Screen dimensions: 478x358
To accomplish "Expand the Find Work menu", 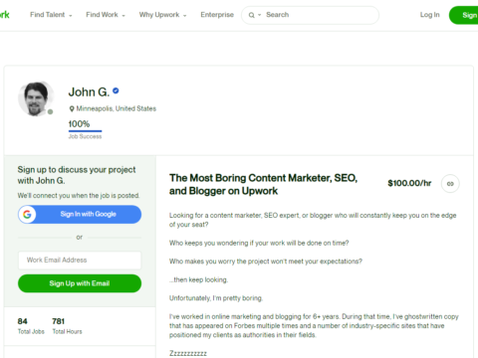I will (x=106, y=15).
